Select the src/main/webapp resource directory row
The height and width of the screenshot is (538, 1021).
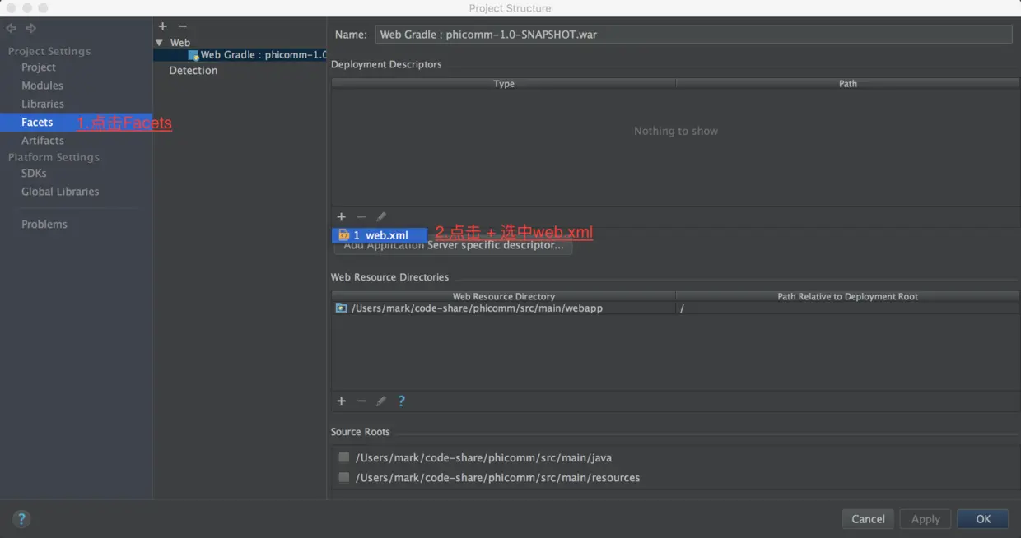(x=675, y=308)
